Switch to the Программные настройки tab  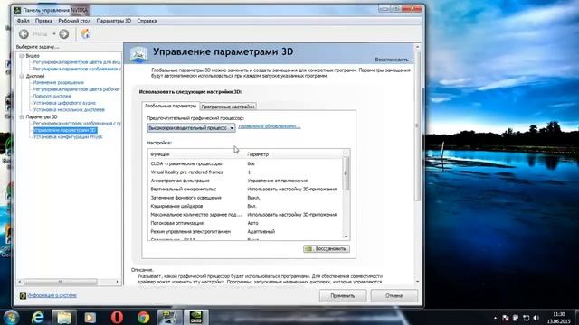point(228,107)
